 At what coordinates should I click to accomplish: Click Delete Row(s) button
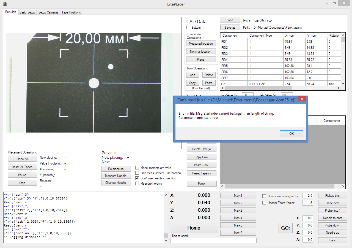202,149
